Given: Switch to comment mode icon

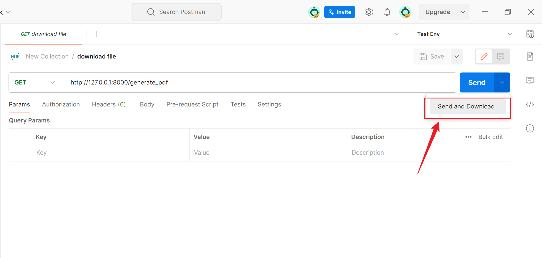Looking at the screenshot, I should coord(501,57).
